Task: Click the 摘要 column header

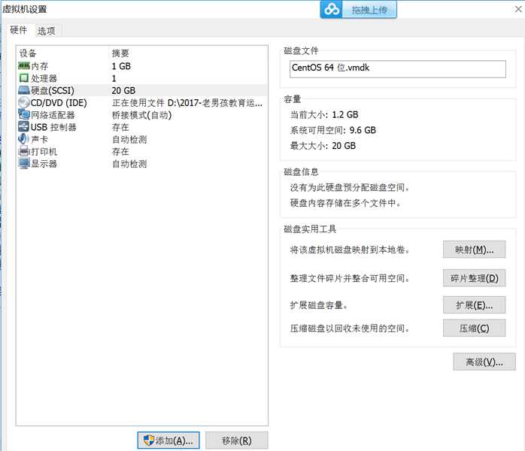Action: 120,53
